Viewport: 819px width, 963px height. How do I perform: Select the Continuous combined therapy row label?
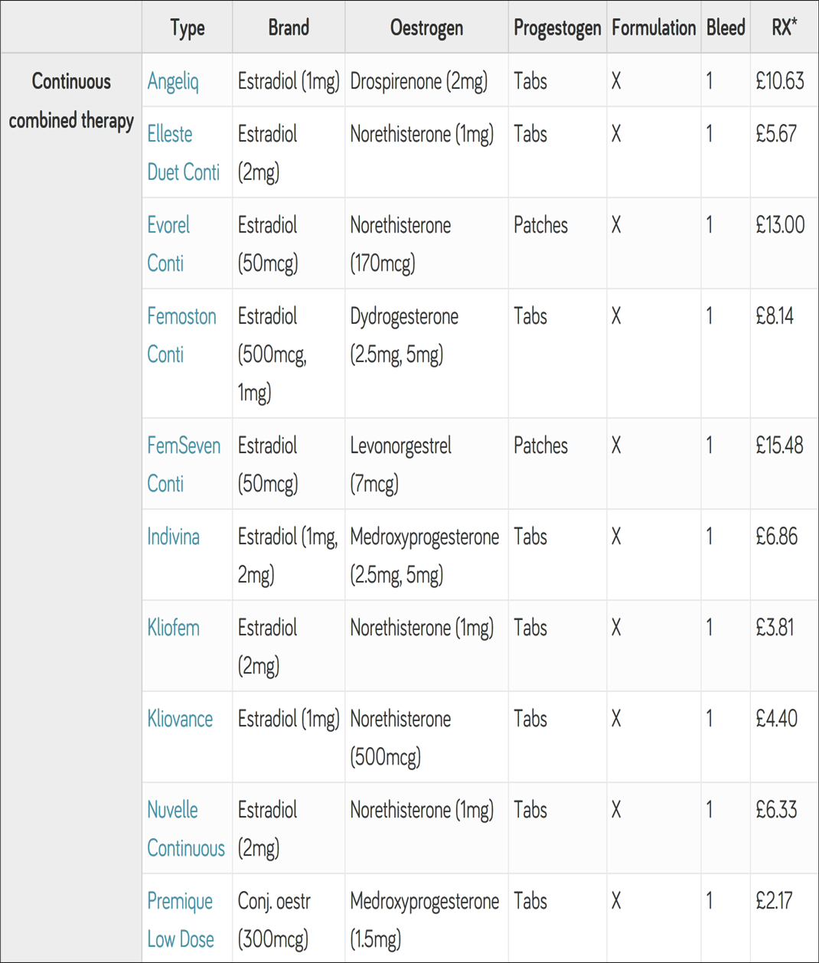tap(71, 101)
